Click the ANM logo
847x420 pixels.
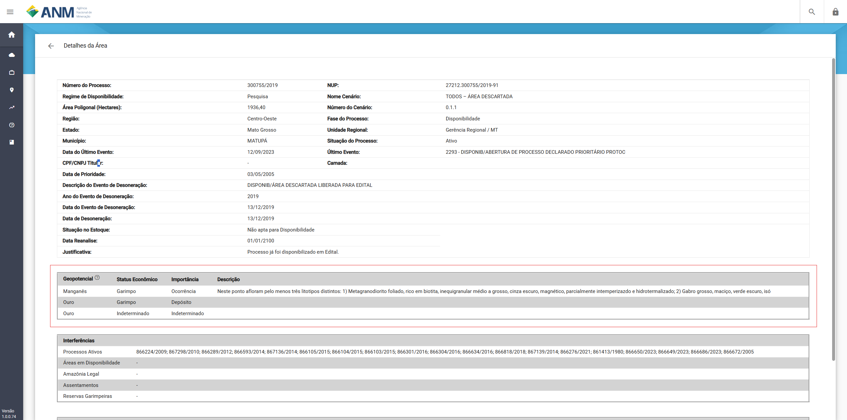(59, 12)
